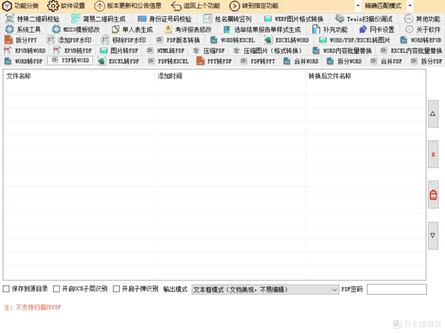Select HTML转PDF function
445x333 pixels.
point(166,51)
